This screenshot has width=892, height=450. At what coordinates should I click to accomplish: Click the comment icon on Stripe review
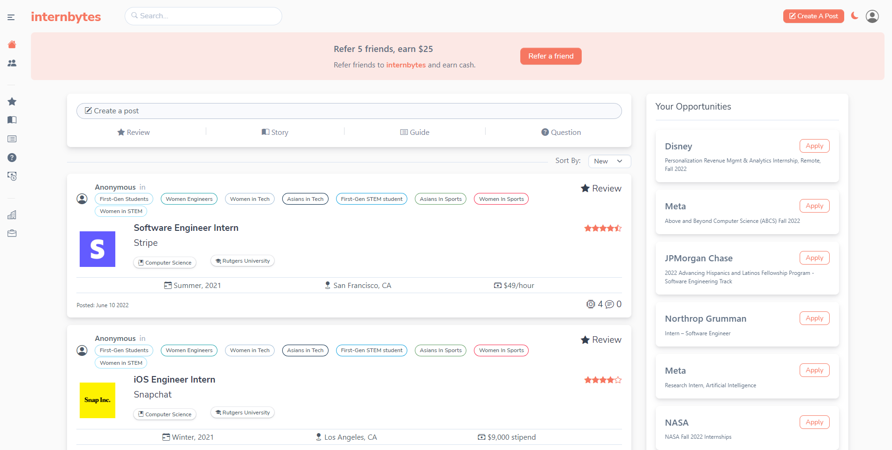(x=609, y=304)
